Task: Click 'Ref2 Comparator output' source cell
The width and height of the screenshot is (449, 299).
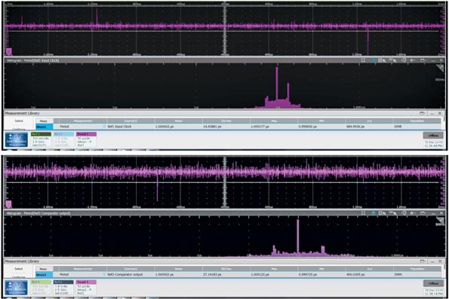Action: (x=125, y=274)
